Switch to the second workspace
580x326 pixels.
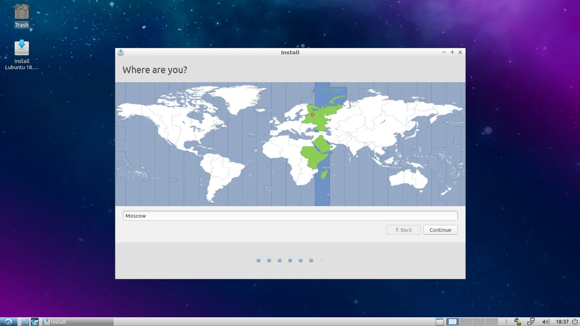465,322
